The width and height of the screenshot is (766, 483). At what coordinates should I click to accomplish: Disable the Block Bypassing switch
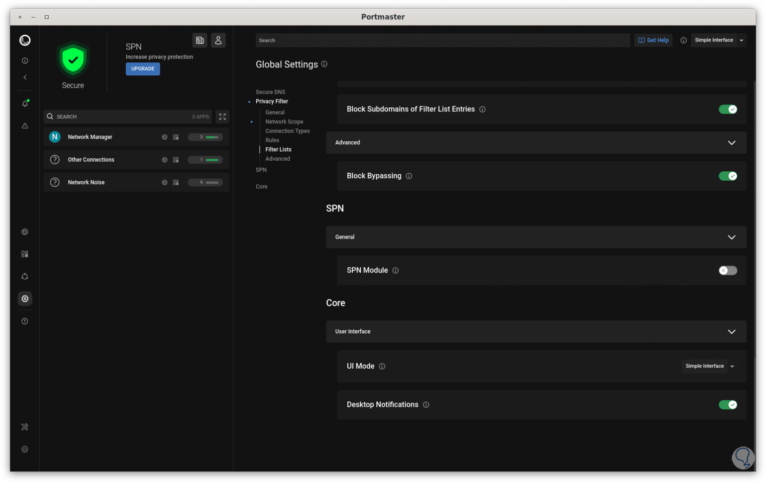(x=728, y=176)
